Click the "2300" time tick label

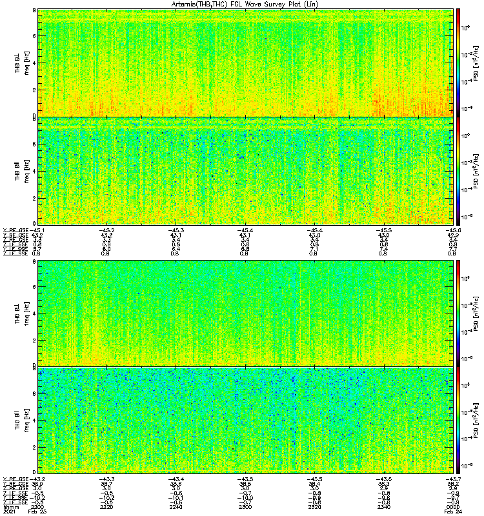click(245, 507)
